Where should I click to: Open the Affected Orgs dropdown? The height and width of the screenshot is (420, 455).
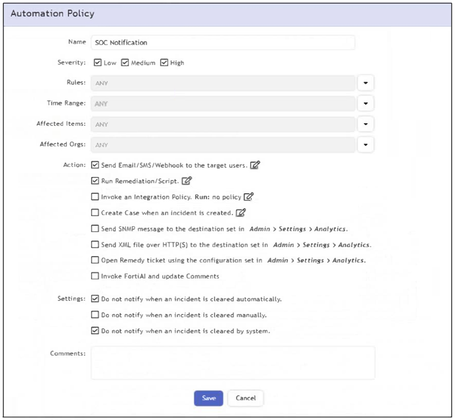(365, 145)
